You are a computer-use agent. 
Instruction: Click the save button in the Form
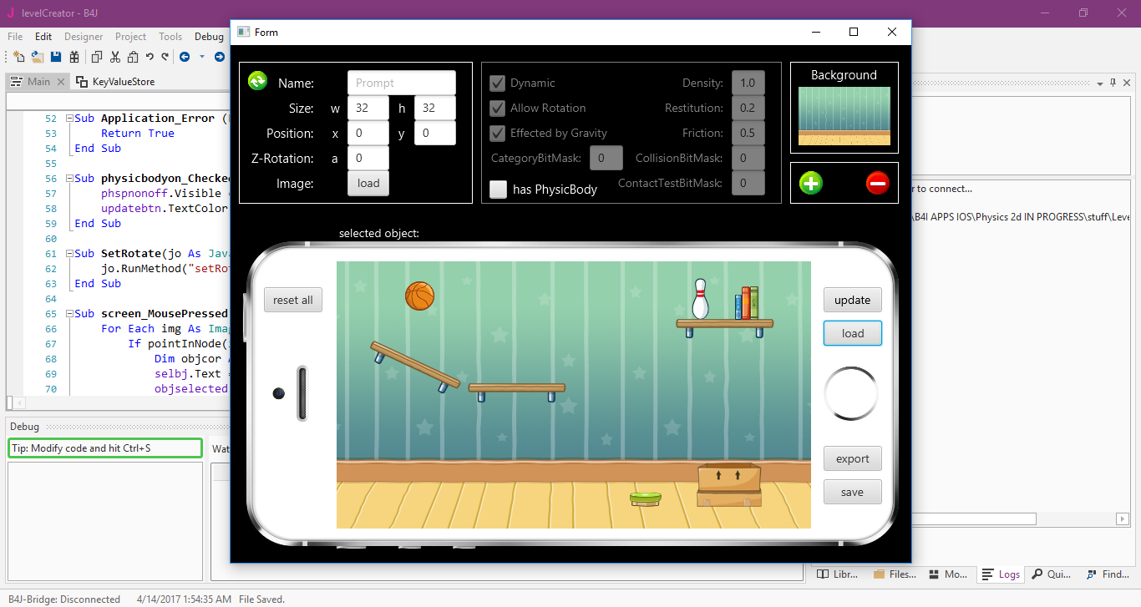point(853,492)
